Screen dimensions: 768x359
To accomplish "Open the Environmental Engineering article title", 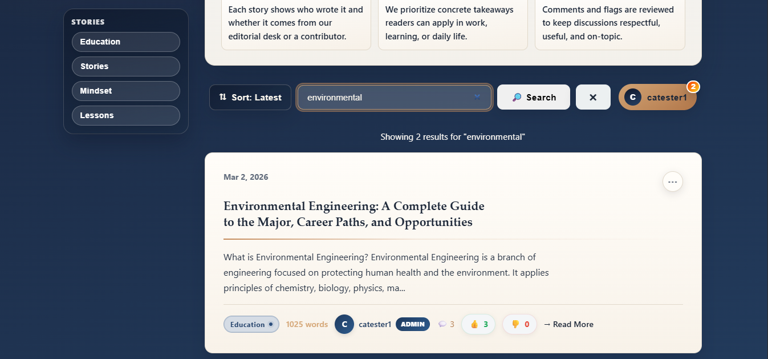I will coord(353,214).
